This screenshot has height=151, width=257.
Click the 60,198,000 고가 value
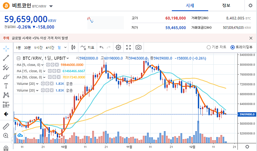tap(175, 18)
